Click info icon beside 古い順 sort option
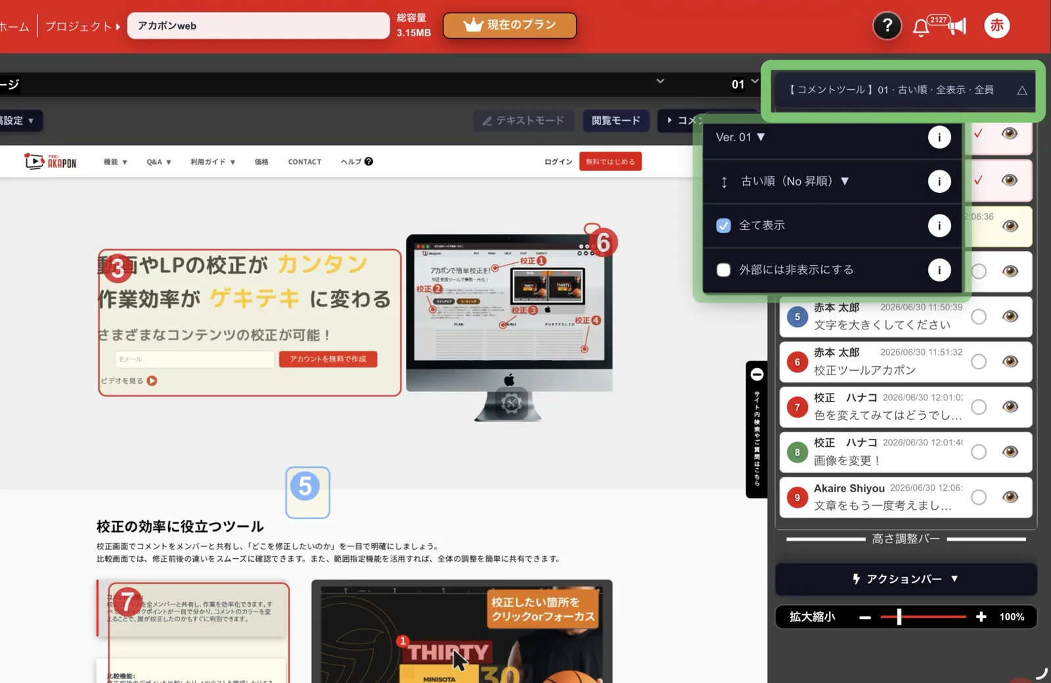The height and width of the screenshot is (683, 1051). [x=939, y=181]
